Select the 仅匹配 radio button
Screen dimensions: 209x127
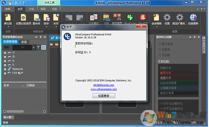coord(160,55)
